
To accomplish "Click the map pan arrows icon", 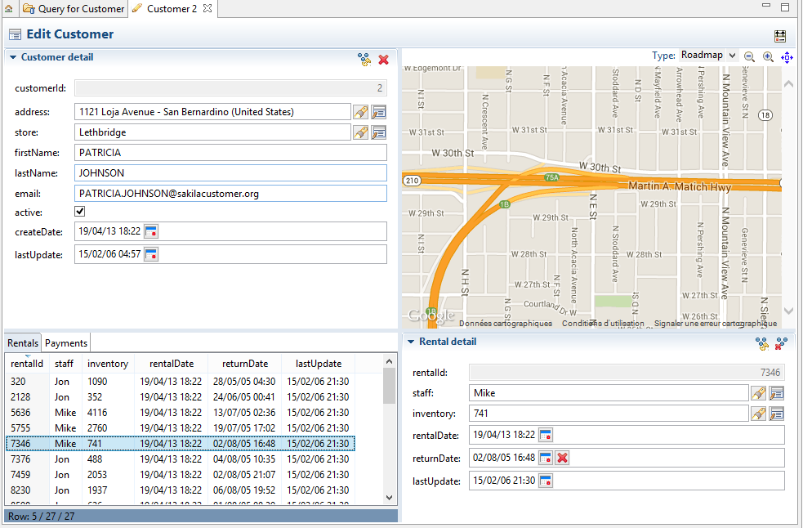I will [x=787, y=56].
